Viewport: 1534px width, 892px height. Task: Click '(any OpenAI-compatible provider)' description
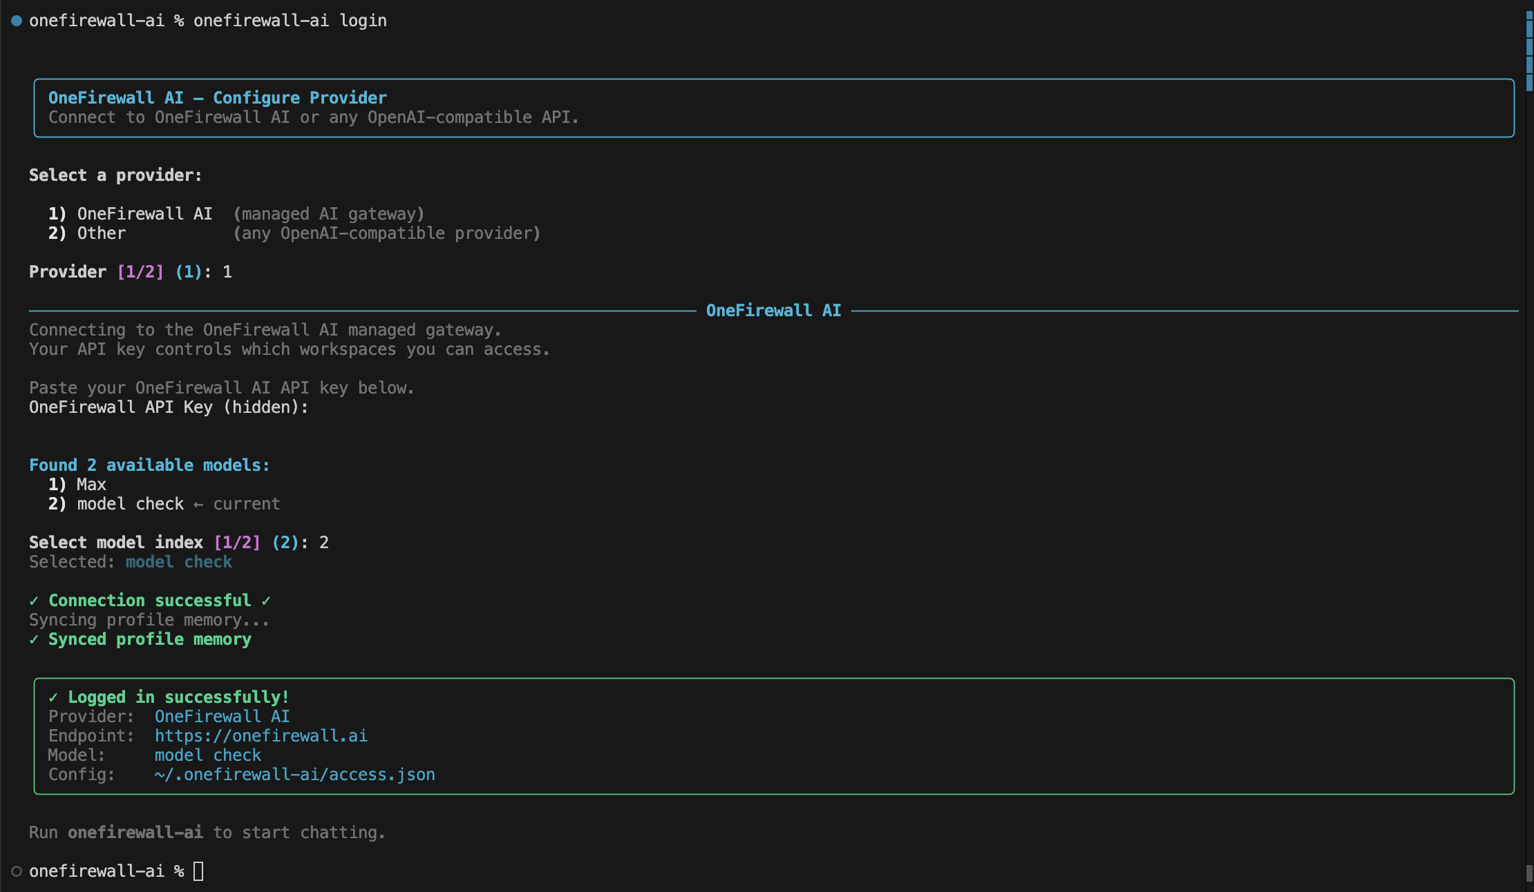tap(386, 233)
